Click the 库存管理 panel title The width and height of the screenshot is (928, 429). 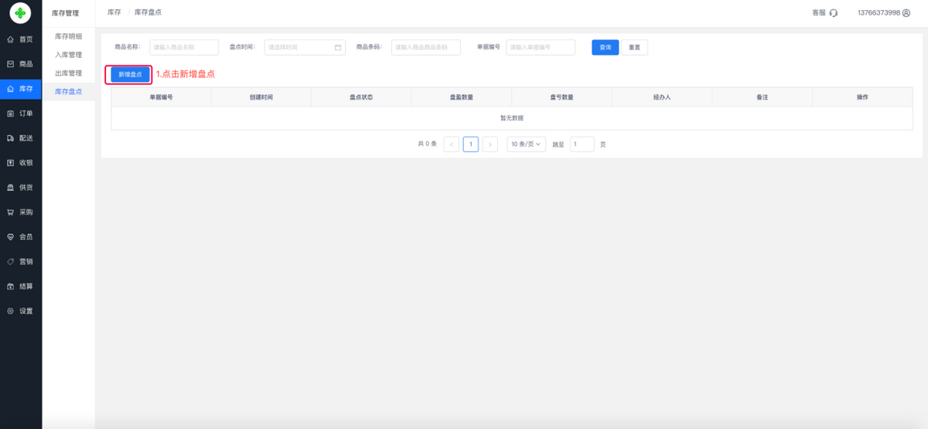point(65,13)
